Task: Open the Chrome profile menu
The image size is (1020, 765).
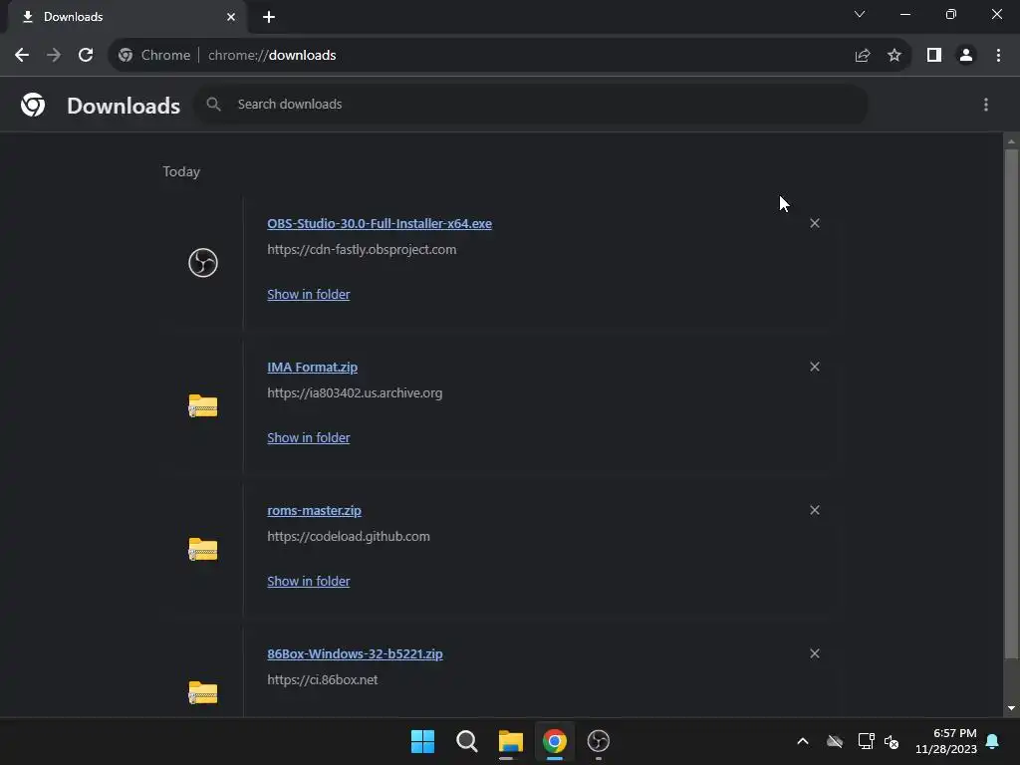Action: click(x=966, y=56)
